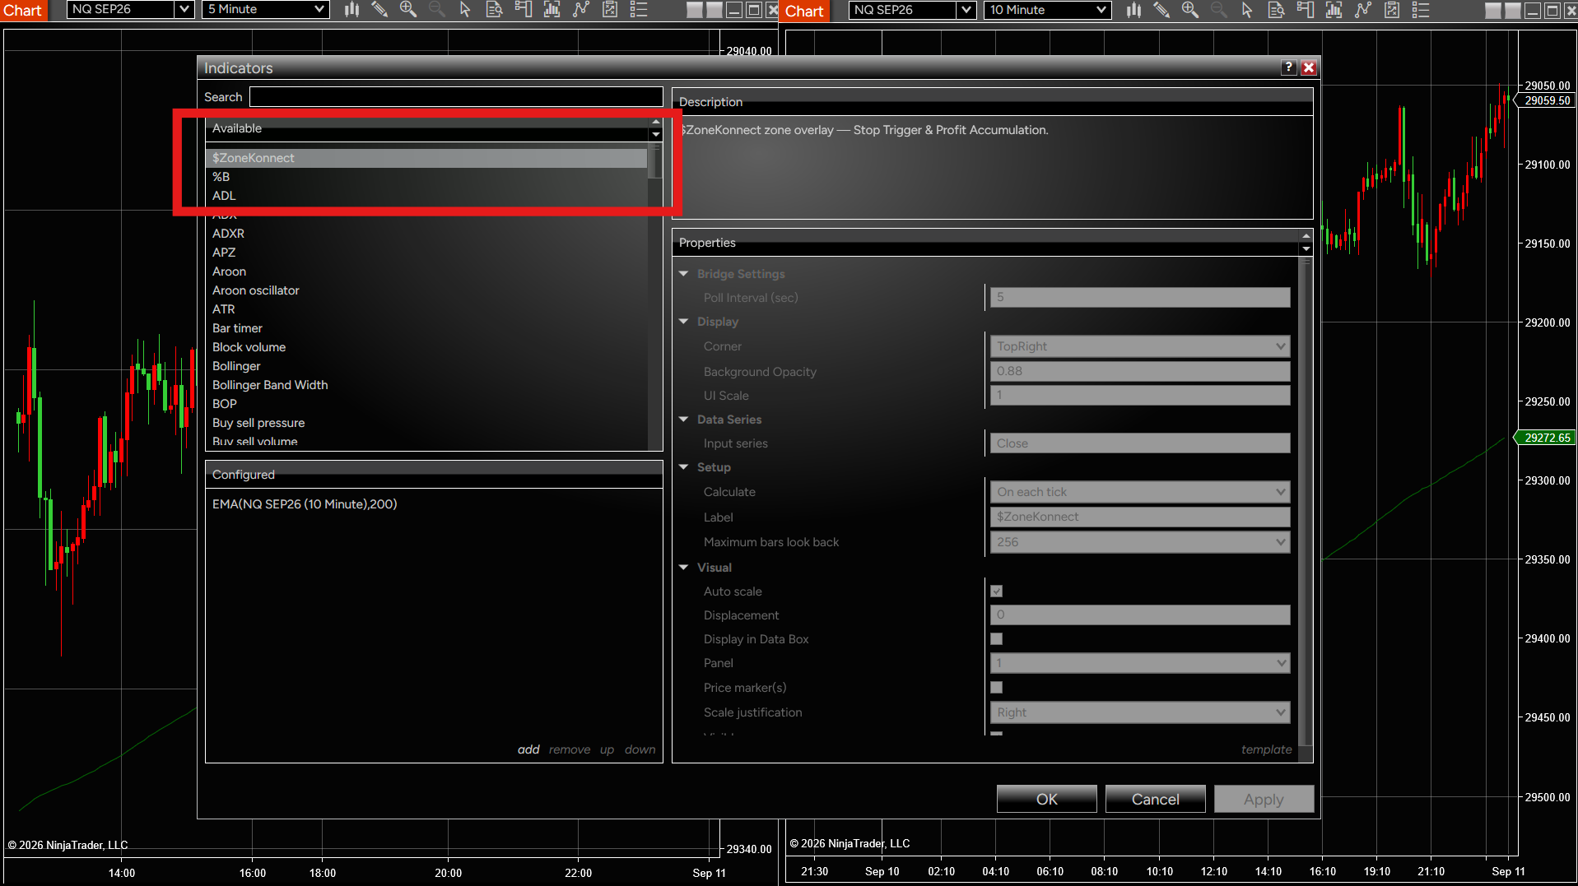
Task: Collapse the Bridge Settings section
Action: [683, 274]
